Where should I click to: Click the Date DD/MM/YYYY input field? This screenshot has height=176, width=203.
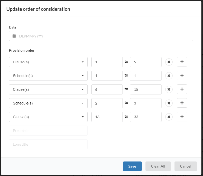tap(101, 36)
